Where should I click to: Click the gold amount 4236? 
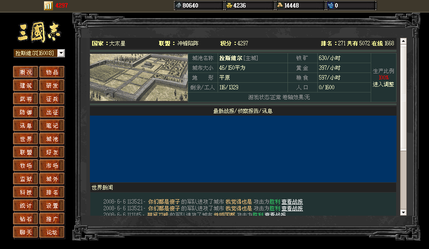pos(239,5)
